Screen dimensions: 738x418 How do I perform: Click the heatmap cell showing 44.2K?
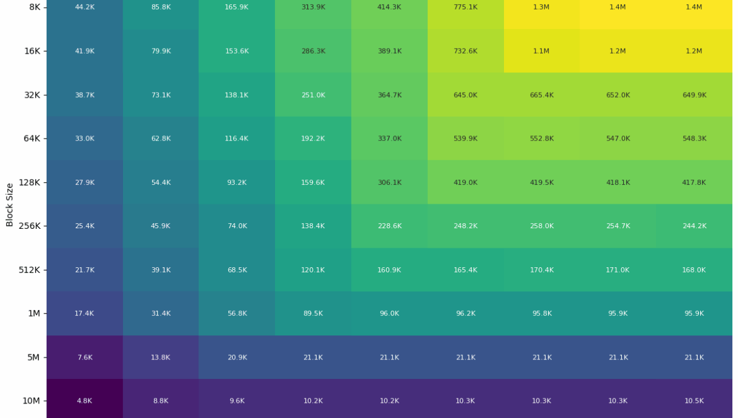(85, 8)
